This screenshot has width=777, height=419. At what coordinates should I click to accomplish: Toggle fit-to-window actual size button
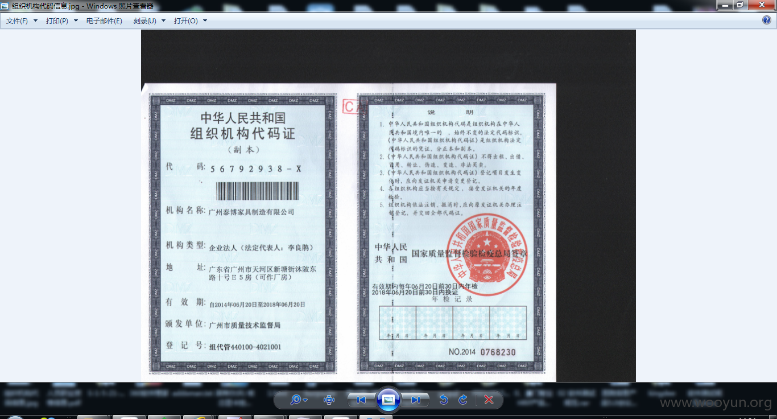[329, 400]
